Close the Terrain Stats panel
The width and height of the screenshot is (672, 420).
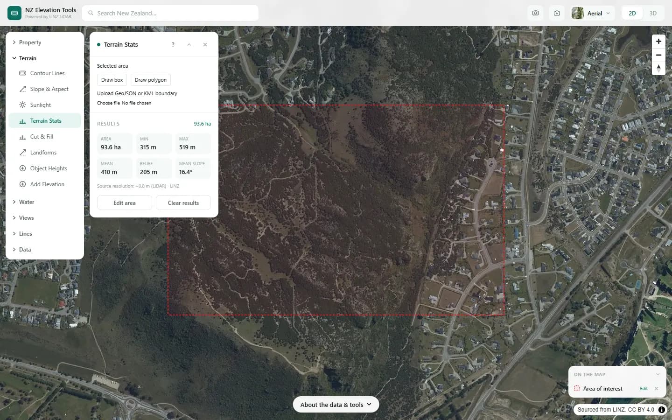point(205,45)
